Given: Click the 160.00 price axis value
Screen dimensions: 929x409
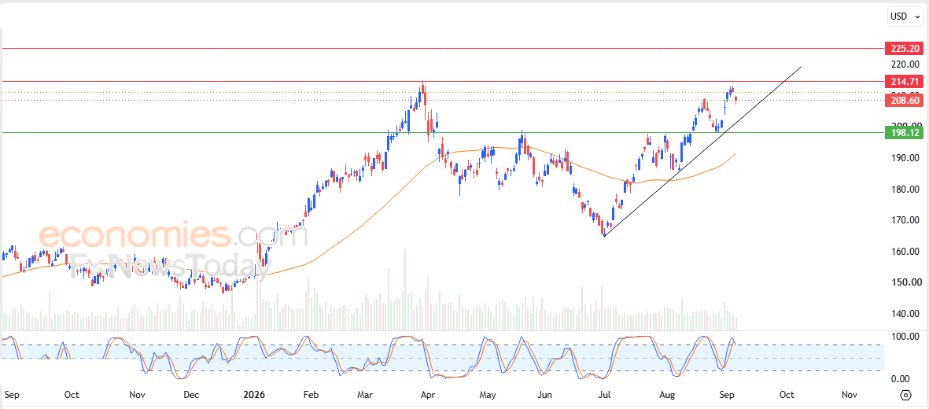Looking at the screenshot, I should click(904, 252).
